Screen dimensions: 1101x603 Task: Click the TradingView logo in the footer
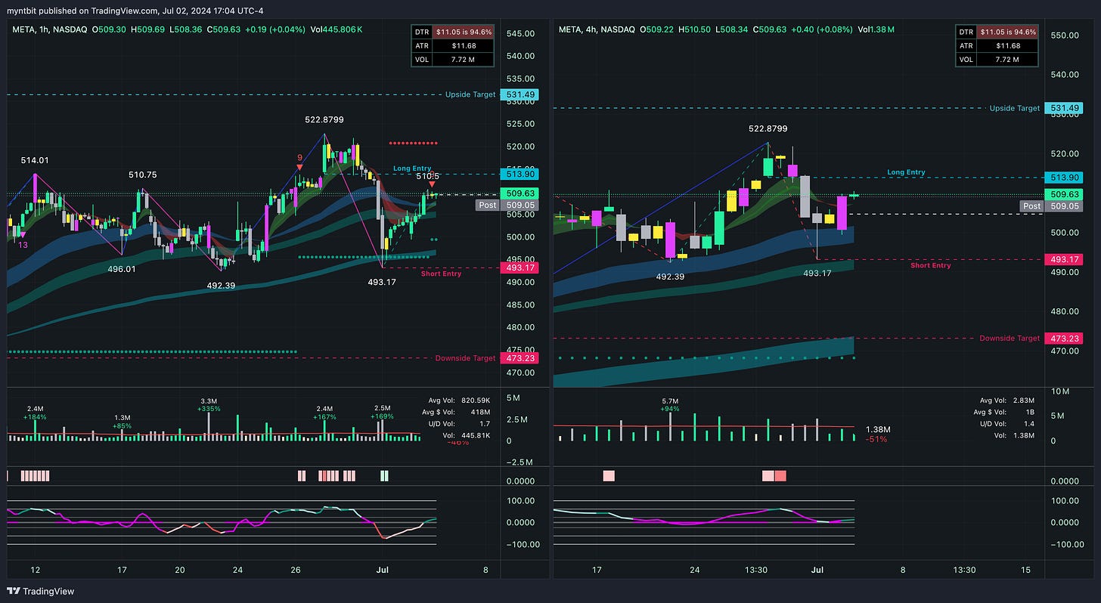pyautogui.click(x=41, y=591)
